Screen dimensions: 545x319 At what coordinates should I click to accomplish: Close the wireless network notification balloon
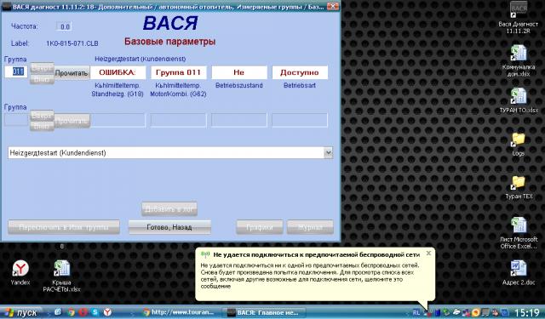coord(428,253)
